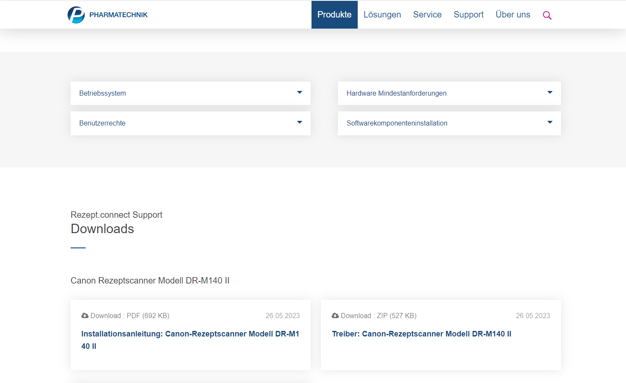
Task: Select Service in the navigation bar
Action: click(x=427, y=15)
